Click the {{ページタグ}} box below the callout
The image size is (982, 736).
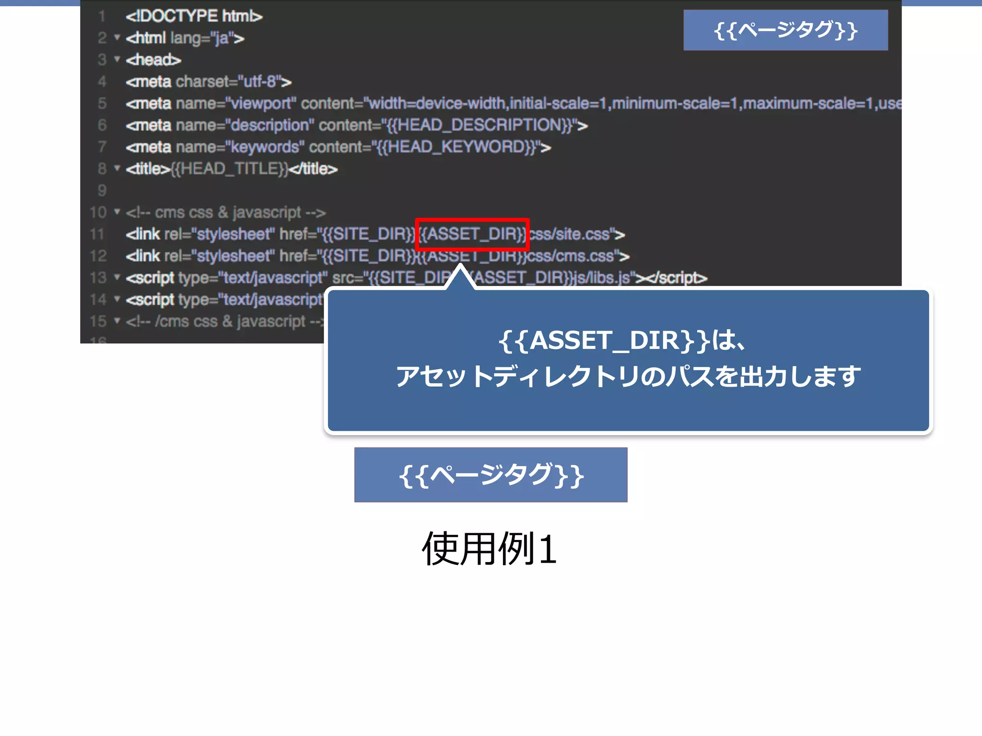tap(491, 475)
